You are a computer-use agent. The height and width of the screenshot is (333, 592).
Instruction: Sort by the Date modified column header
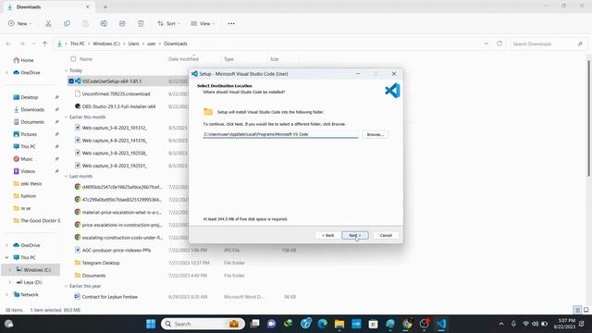coord(183,59)
